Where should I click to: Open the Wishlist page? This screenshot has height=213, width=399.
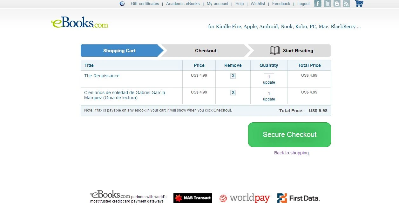pos(258,4)
